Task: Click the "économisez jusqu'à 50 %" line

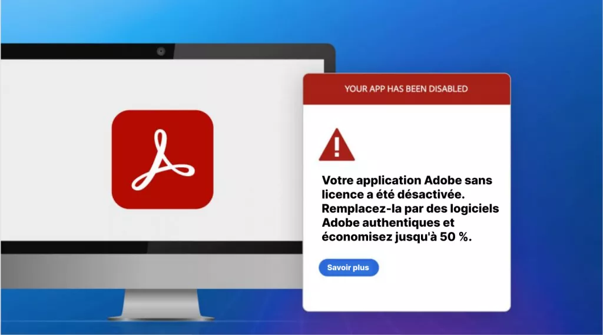Action: 396,237
